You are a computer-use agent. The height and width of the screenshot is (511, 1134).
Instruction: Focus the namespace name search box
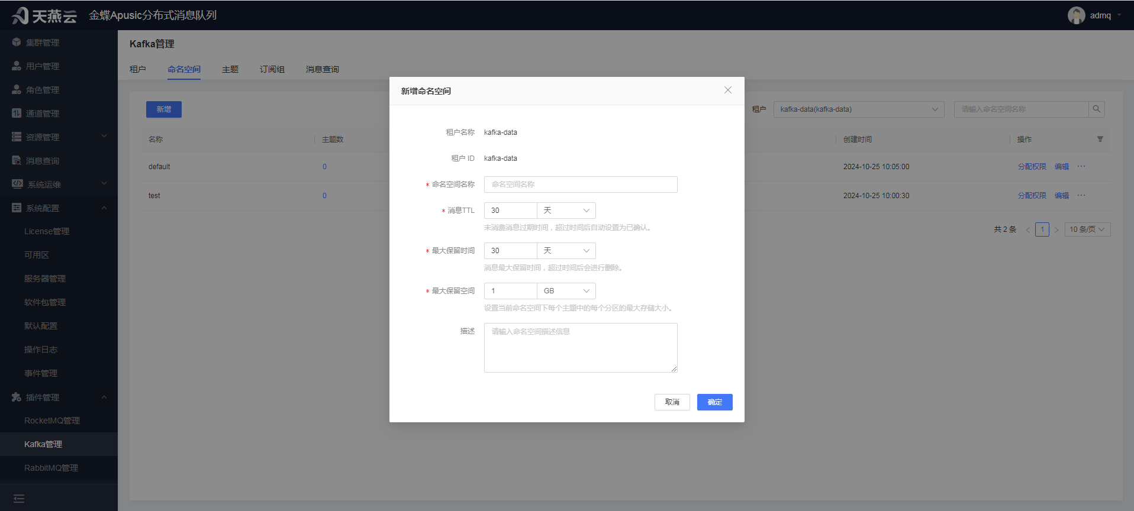(1021, 109)
